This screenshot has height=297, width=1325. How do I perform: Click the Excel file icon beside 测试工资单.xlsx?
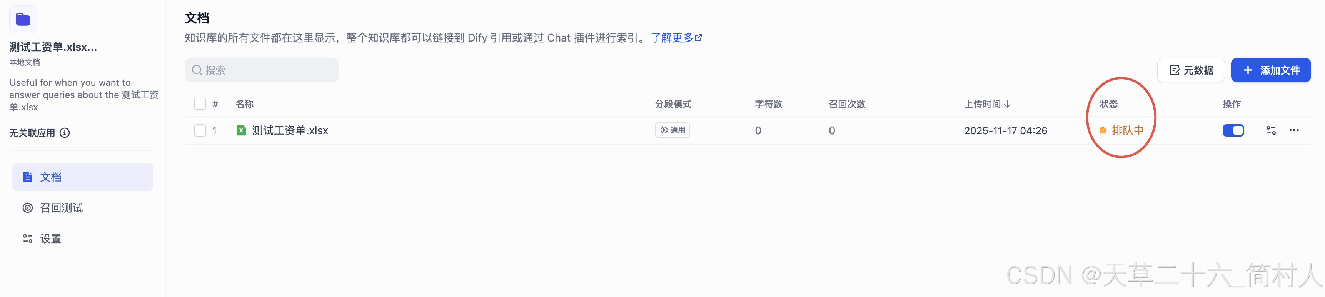tap(241, 130)
